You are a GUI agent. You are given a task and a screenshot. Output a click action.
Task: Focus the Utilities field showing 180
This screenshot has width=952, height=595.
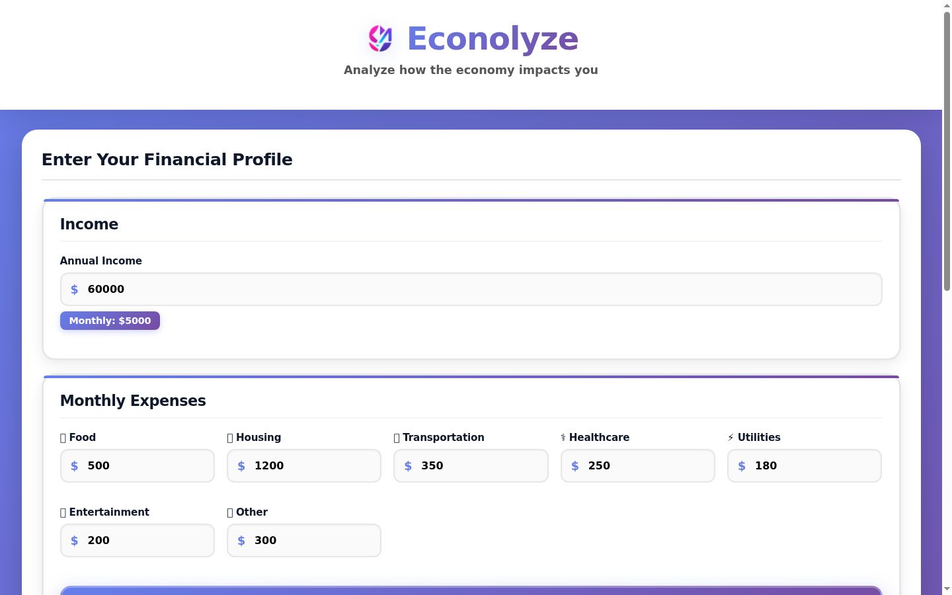[x=805, y=466]
